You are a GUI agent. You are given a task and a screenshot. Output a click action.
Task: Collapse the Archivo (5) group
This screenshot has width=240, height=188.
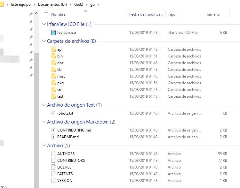(44, 146)
